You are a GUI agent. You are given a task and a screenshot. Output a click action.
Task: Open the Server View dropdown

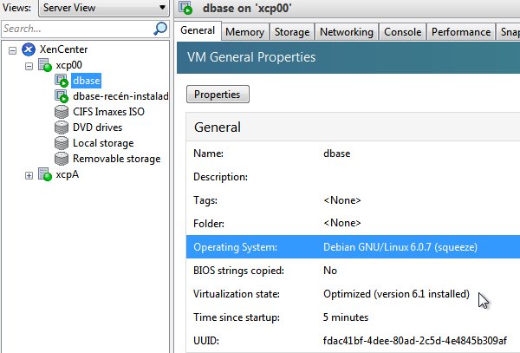[104, 8]
